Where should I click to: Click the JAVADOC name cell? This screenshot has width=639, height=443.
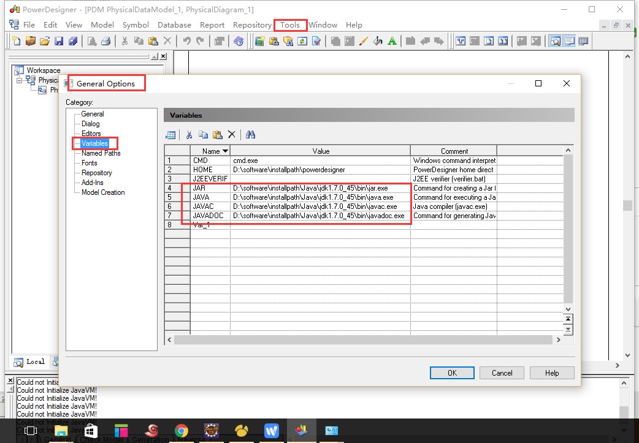pos(210,216)
